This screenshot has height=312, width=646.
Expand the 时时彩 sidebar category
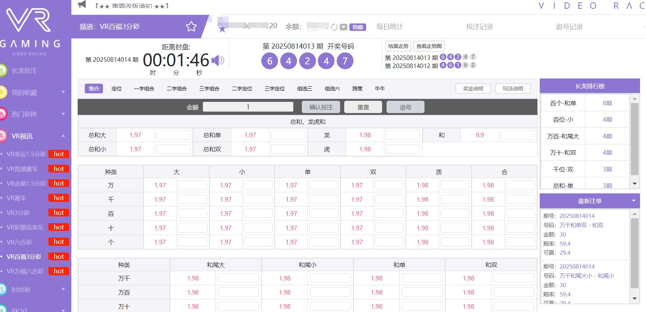pyautogui.click(x=63, y=289)
